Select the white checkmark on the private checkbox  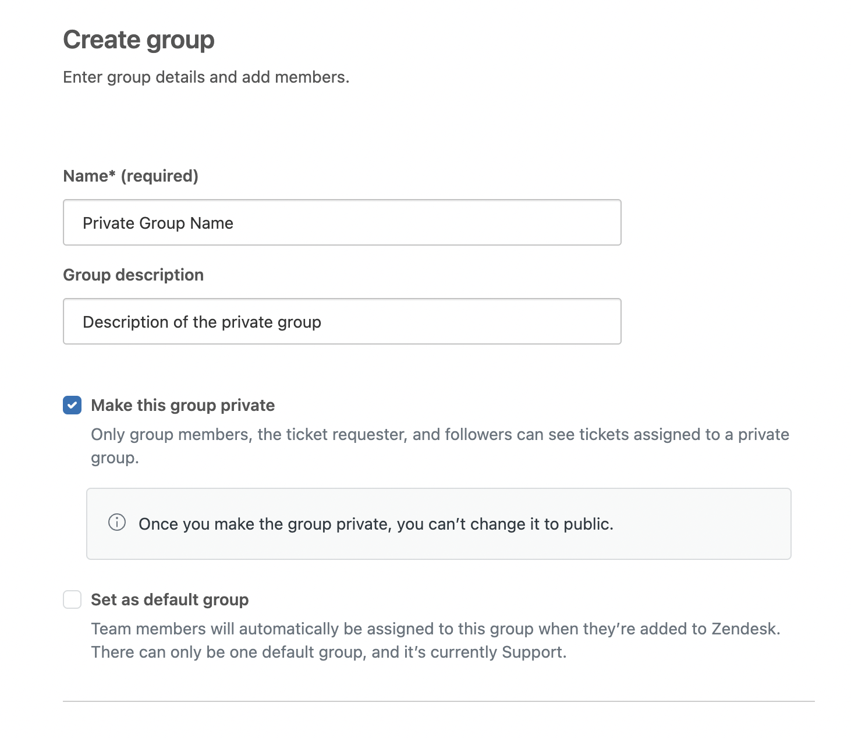click(x=72, y=405)
